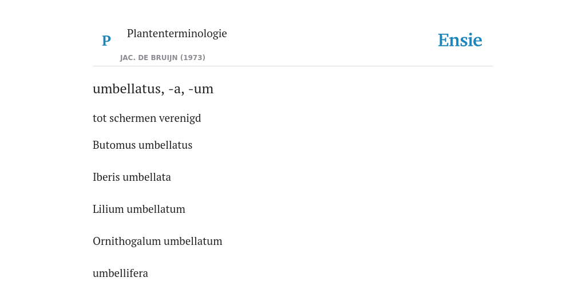Open the Plantenterminologie title link
The height and width of the screenshot is (293, 586).
click(177, 33)
